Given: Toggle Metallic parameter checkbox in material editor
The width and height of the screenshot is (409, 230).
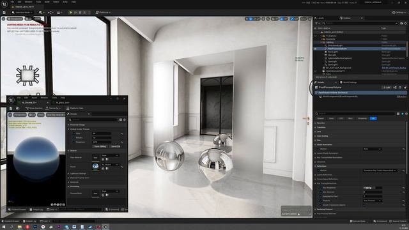Looking at the screenshot, I should click(x=74, y=138).
